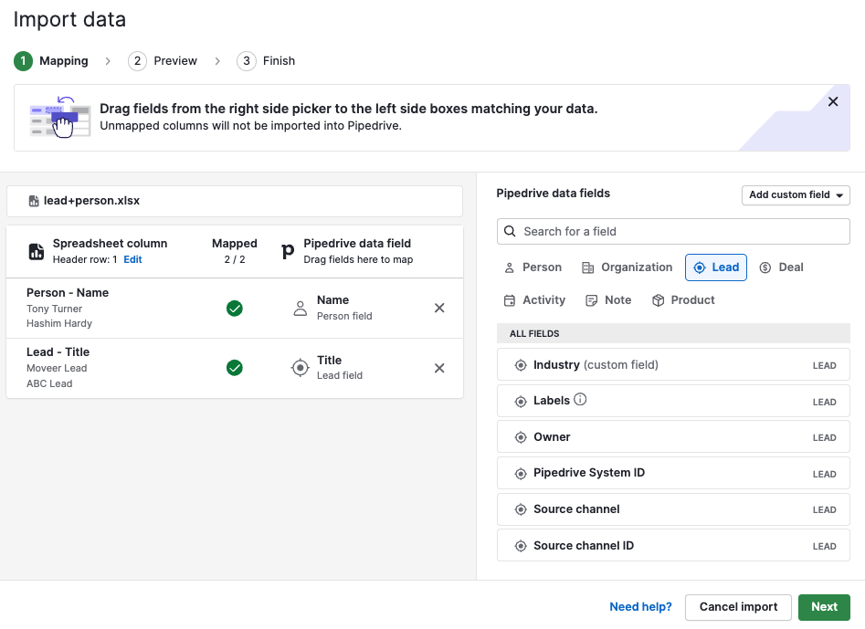865x629 pixels.
Task: Click Cancel import button
Action: [x=738, y=607]
